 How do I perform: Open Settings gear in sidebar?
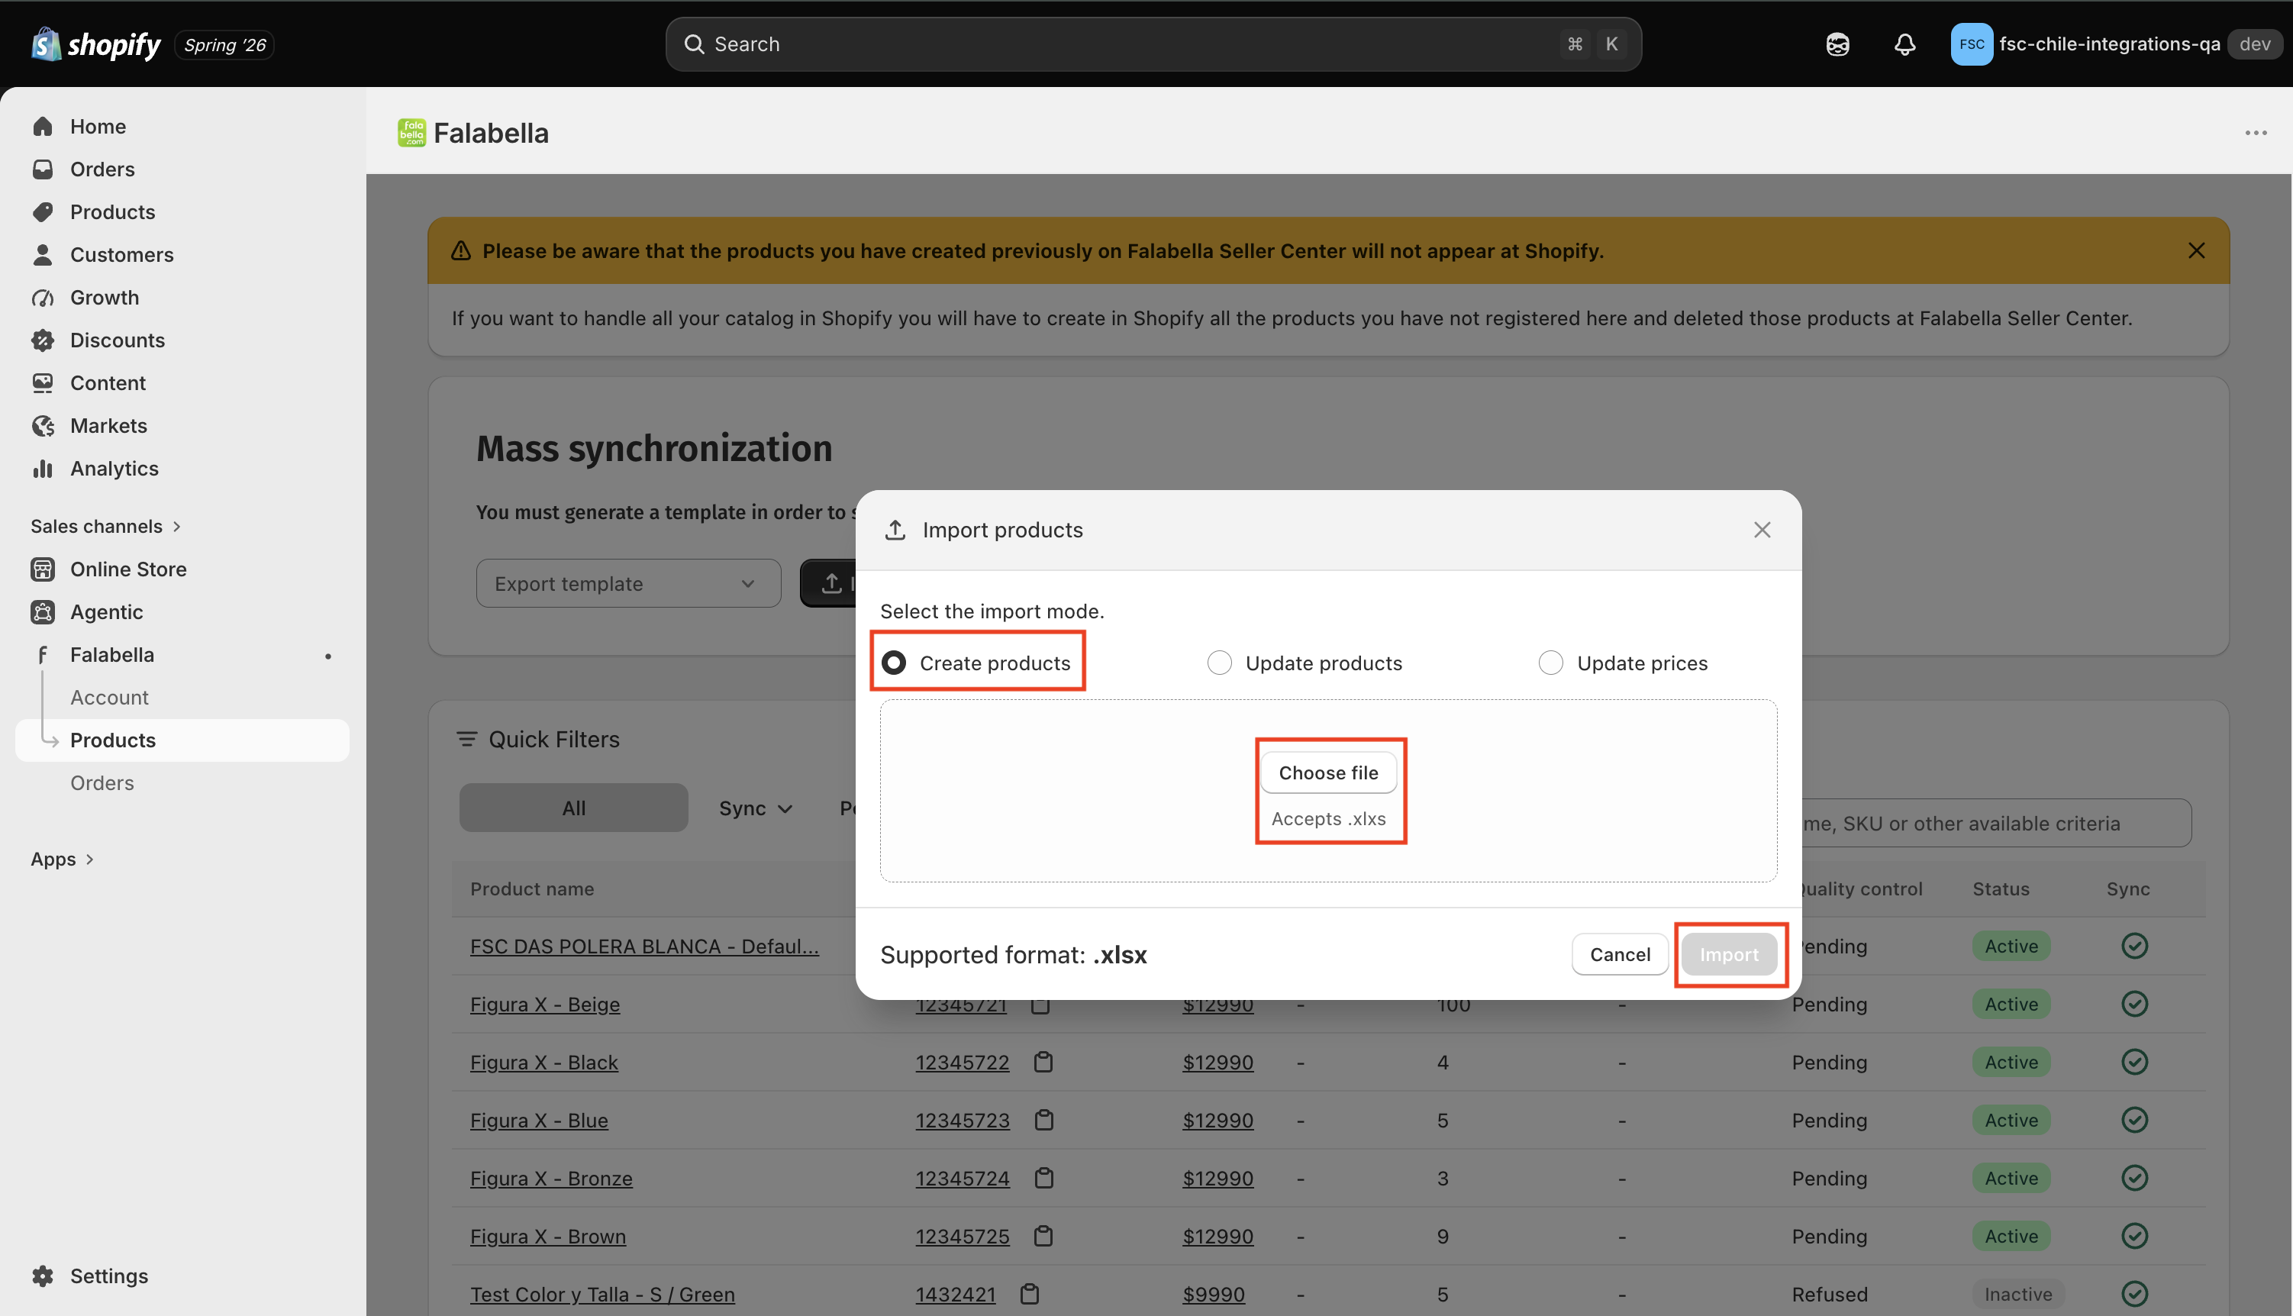pos(43,1276)
